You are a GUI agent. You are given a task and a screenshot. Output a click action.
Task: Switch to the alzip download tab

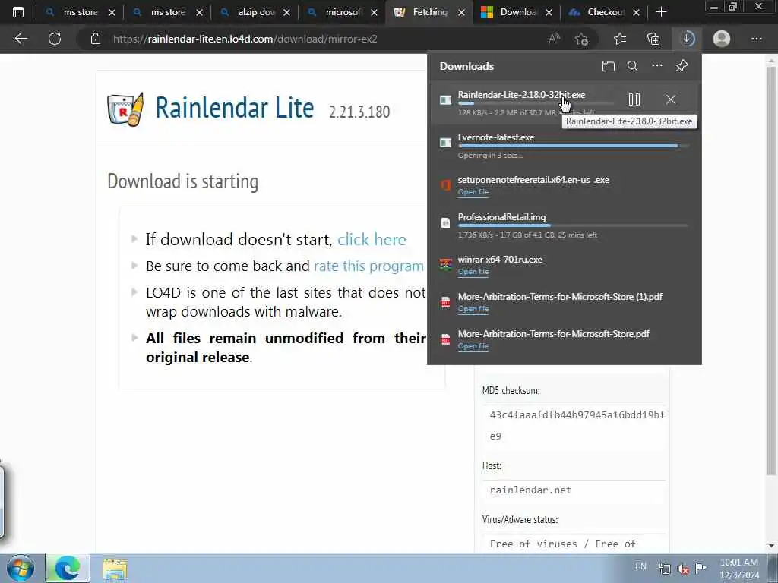click(255, 12)
